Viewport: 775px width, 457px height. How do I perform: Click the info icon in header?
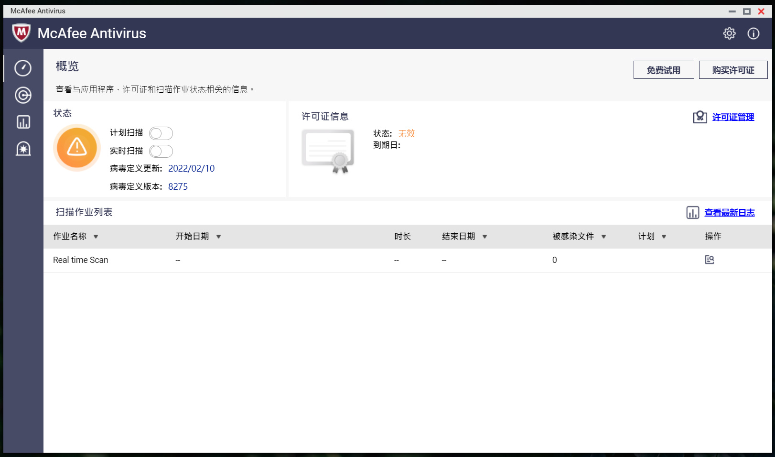[753, 33]
